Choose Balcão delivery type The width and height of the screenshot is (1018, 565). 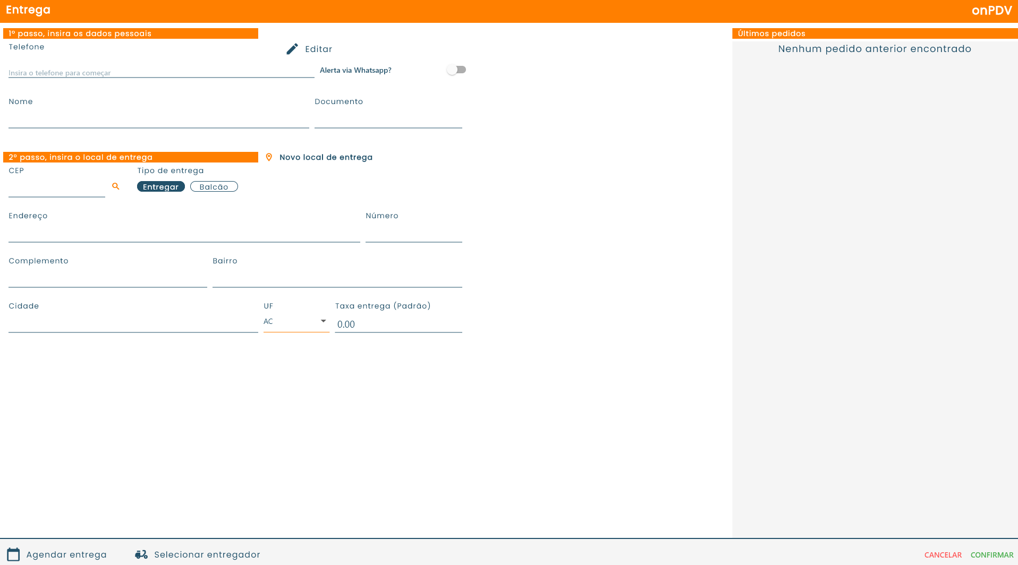[x=214, y=187]
